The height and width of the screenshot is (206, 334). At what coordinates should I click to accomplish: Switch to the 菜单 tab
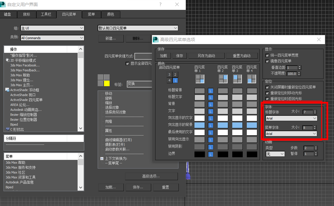(91, 14)
